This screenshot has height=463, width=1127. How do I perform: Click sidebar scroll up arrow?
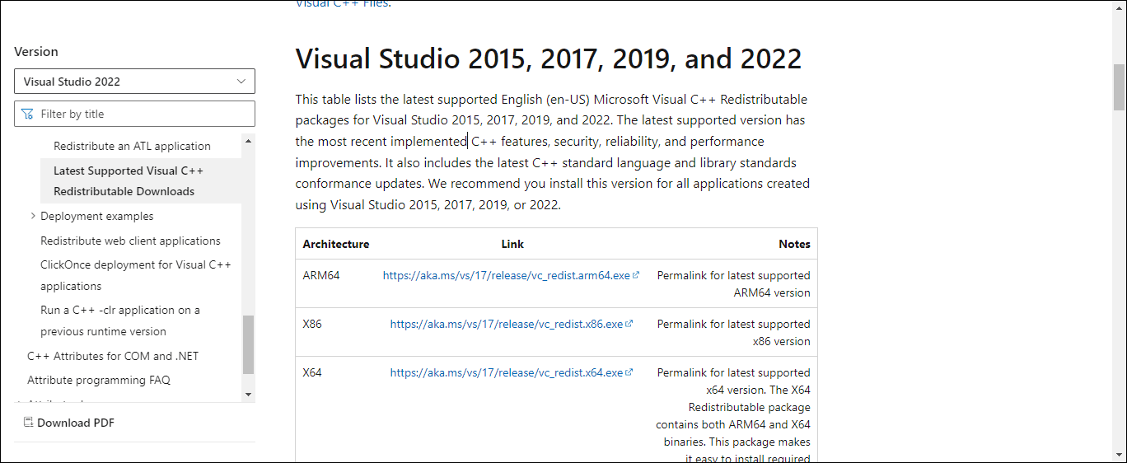click(249, 142)
